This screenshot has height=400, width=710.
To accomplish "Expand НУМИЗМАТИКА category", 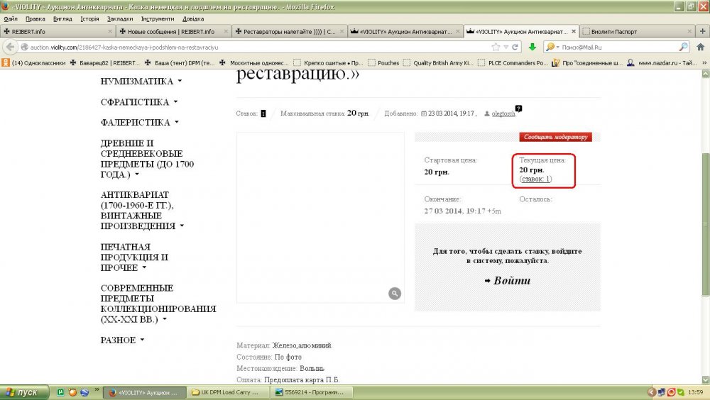I will (x=141, y=82).
